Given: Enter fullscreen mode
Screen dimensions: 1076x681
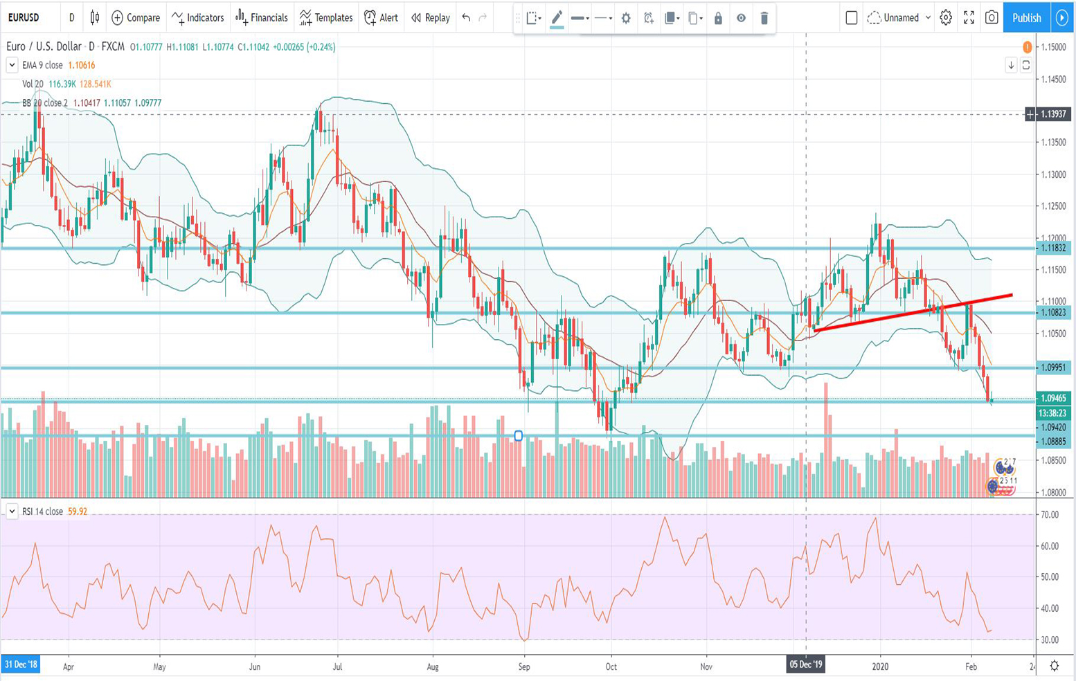Looking at the screenshot, I should 969,18.
